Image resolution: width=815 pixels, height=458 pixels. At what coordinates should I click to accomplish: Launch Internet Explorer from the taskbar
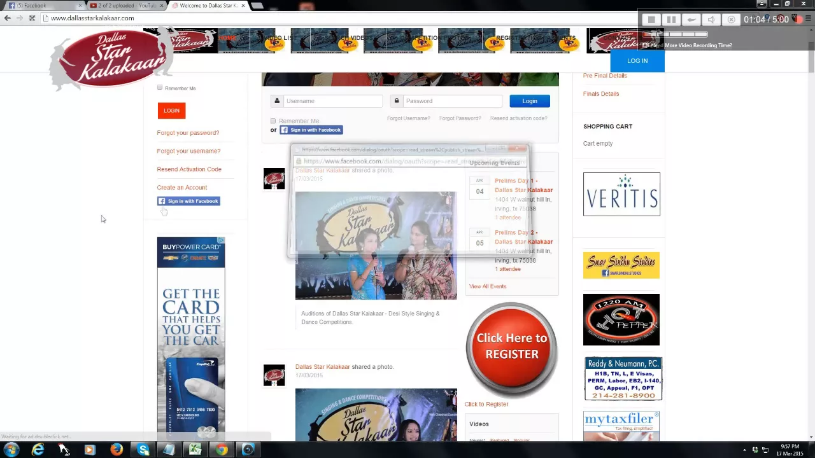click(38, 450)
